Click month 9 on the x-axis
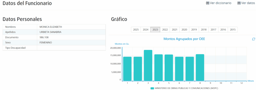 (x=210, y=83)
